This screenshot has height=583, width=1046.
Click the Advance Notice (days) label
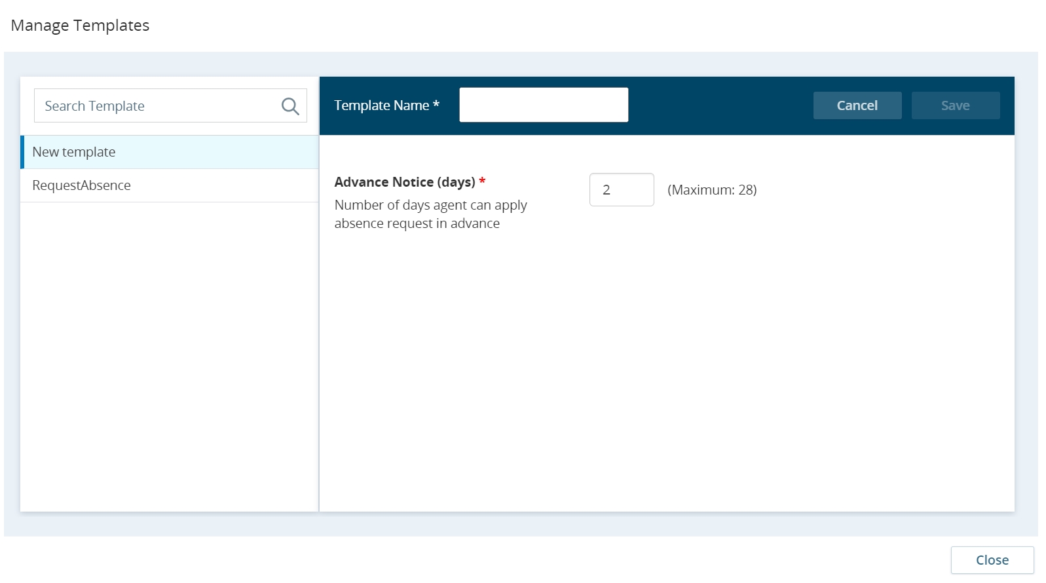[x=404, y=182]
